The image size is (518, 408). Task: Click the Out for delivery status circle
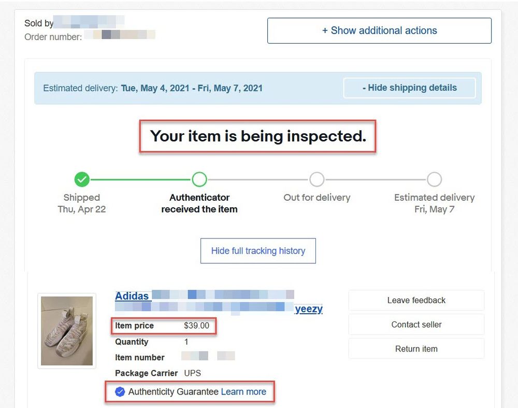317,180
